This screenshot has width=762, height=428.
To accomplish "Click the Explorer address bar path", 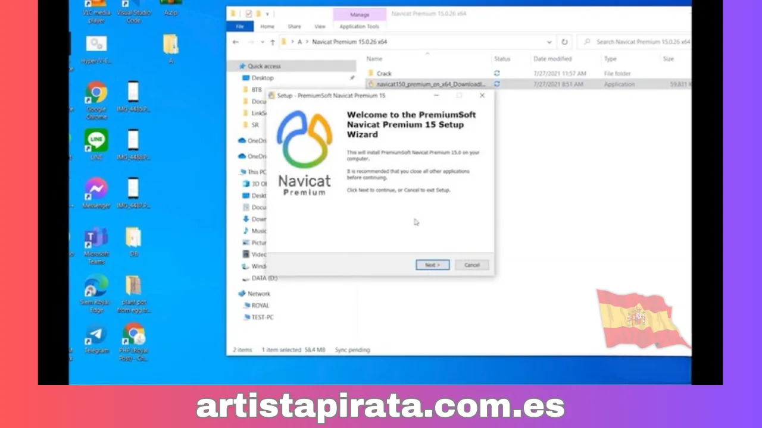I will (x=418, y=42).
